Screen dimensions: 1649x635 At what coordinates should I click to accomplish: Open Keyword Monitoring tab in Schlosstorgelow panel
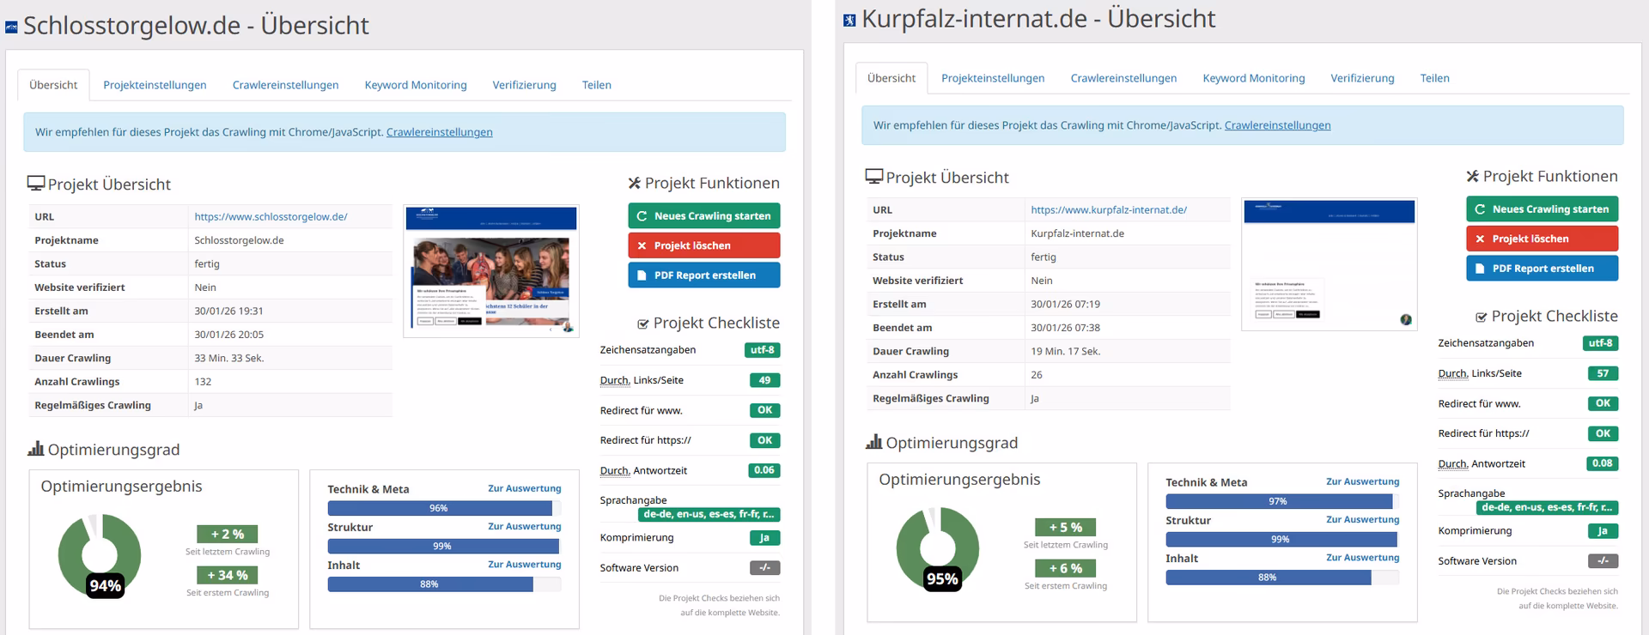[x=416, y=85]
